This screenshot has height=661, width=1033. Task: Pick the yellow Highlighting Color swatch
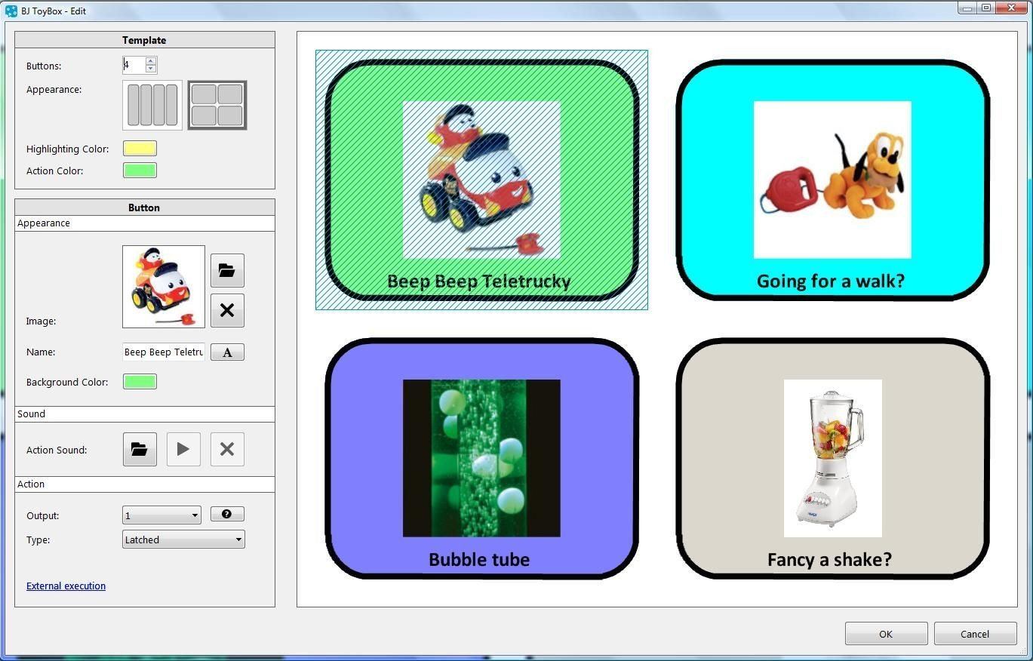pyautogui.click(x=140, y=149)
